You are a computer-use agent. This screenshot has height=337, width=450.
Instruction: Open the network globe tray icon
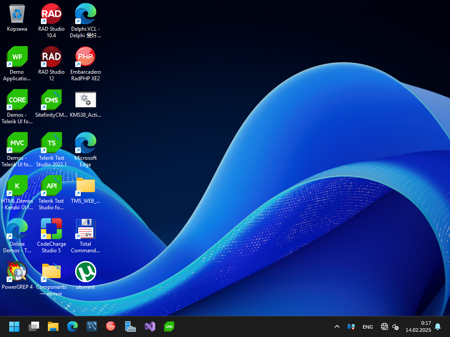384,326
